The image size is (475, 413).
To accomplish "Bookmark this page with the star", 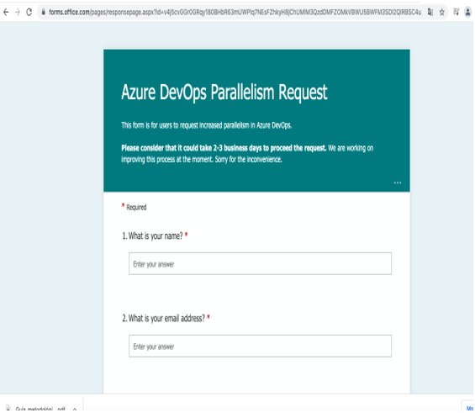I will click(441, 12).
